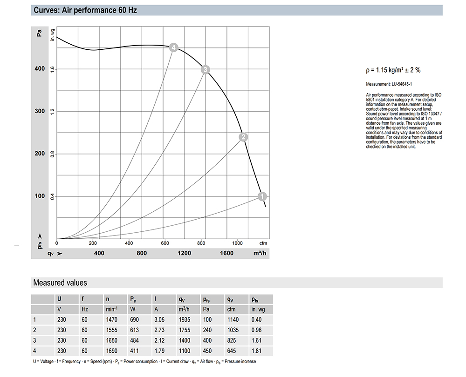Click current value 3.05 in row 1

pyautogui.click(x=159, y=320)
